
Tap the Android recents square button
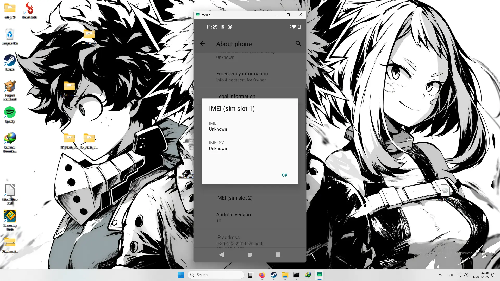pyautogui.click(x=278, y=255)
